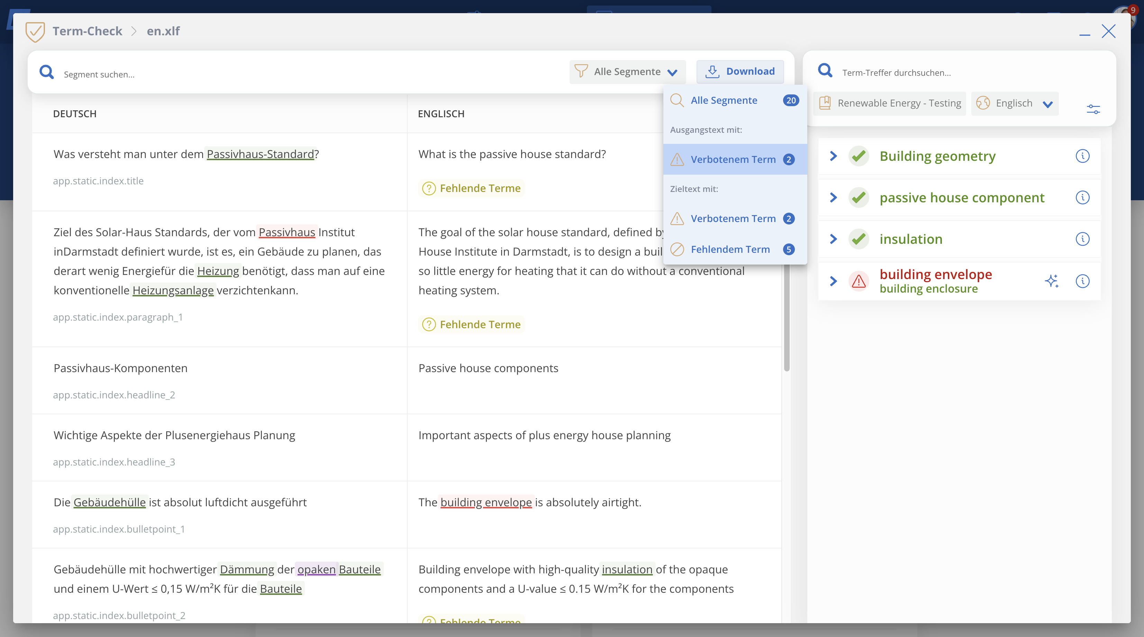This screenshot has height=637, width=1144.
Task: Open the Alle Segmente filter dropdown
Action: (x=627, y=72)
